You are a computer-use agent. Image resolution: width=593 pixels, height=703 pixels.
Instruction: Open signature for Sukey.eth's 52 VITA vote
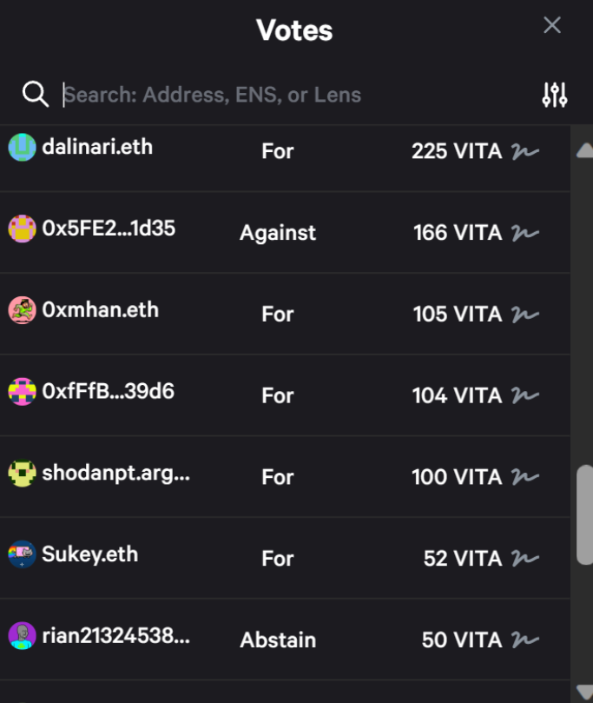(525, 558)
